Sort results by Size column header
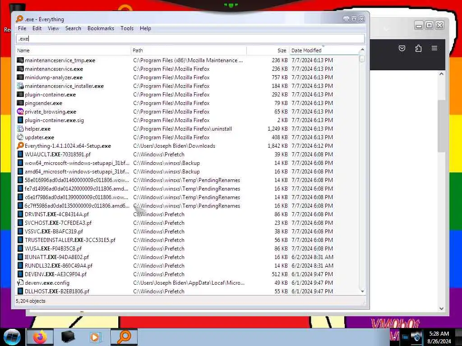Image resolution: width=462 pixels, height=346 pixels. click(268, 50)
